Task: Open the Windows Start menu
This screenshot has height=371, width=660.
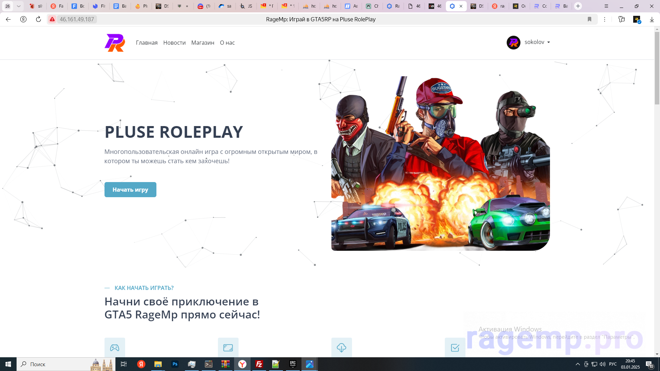Action: pyautogui.click(x=8, y=364)
